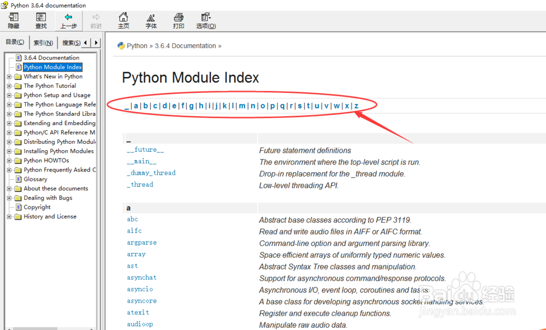This screenshot has width=546, height=330.
Task: Click the 3.6.4 Documentation breadcrumb link
Action: (x=185, y=46)
